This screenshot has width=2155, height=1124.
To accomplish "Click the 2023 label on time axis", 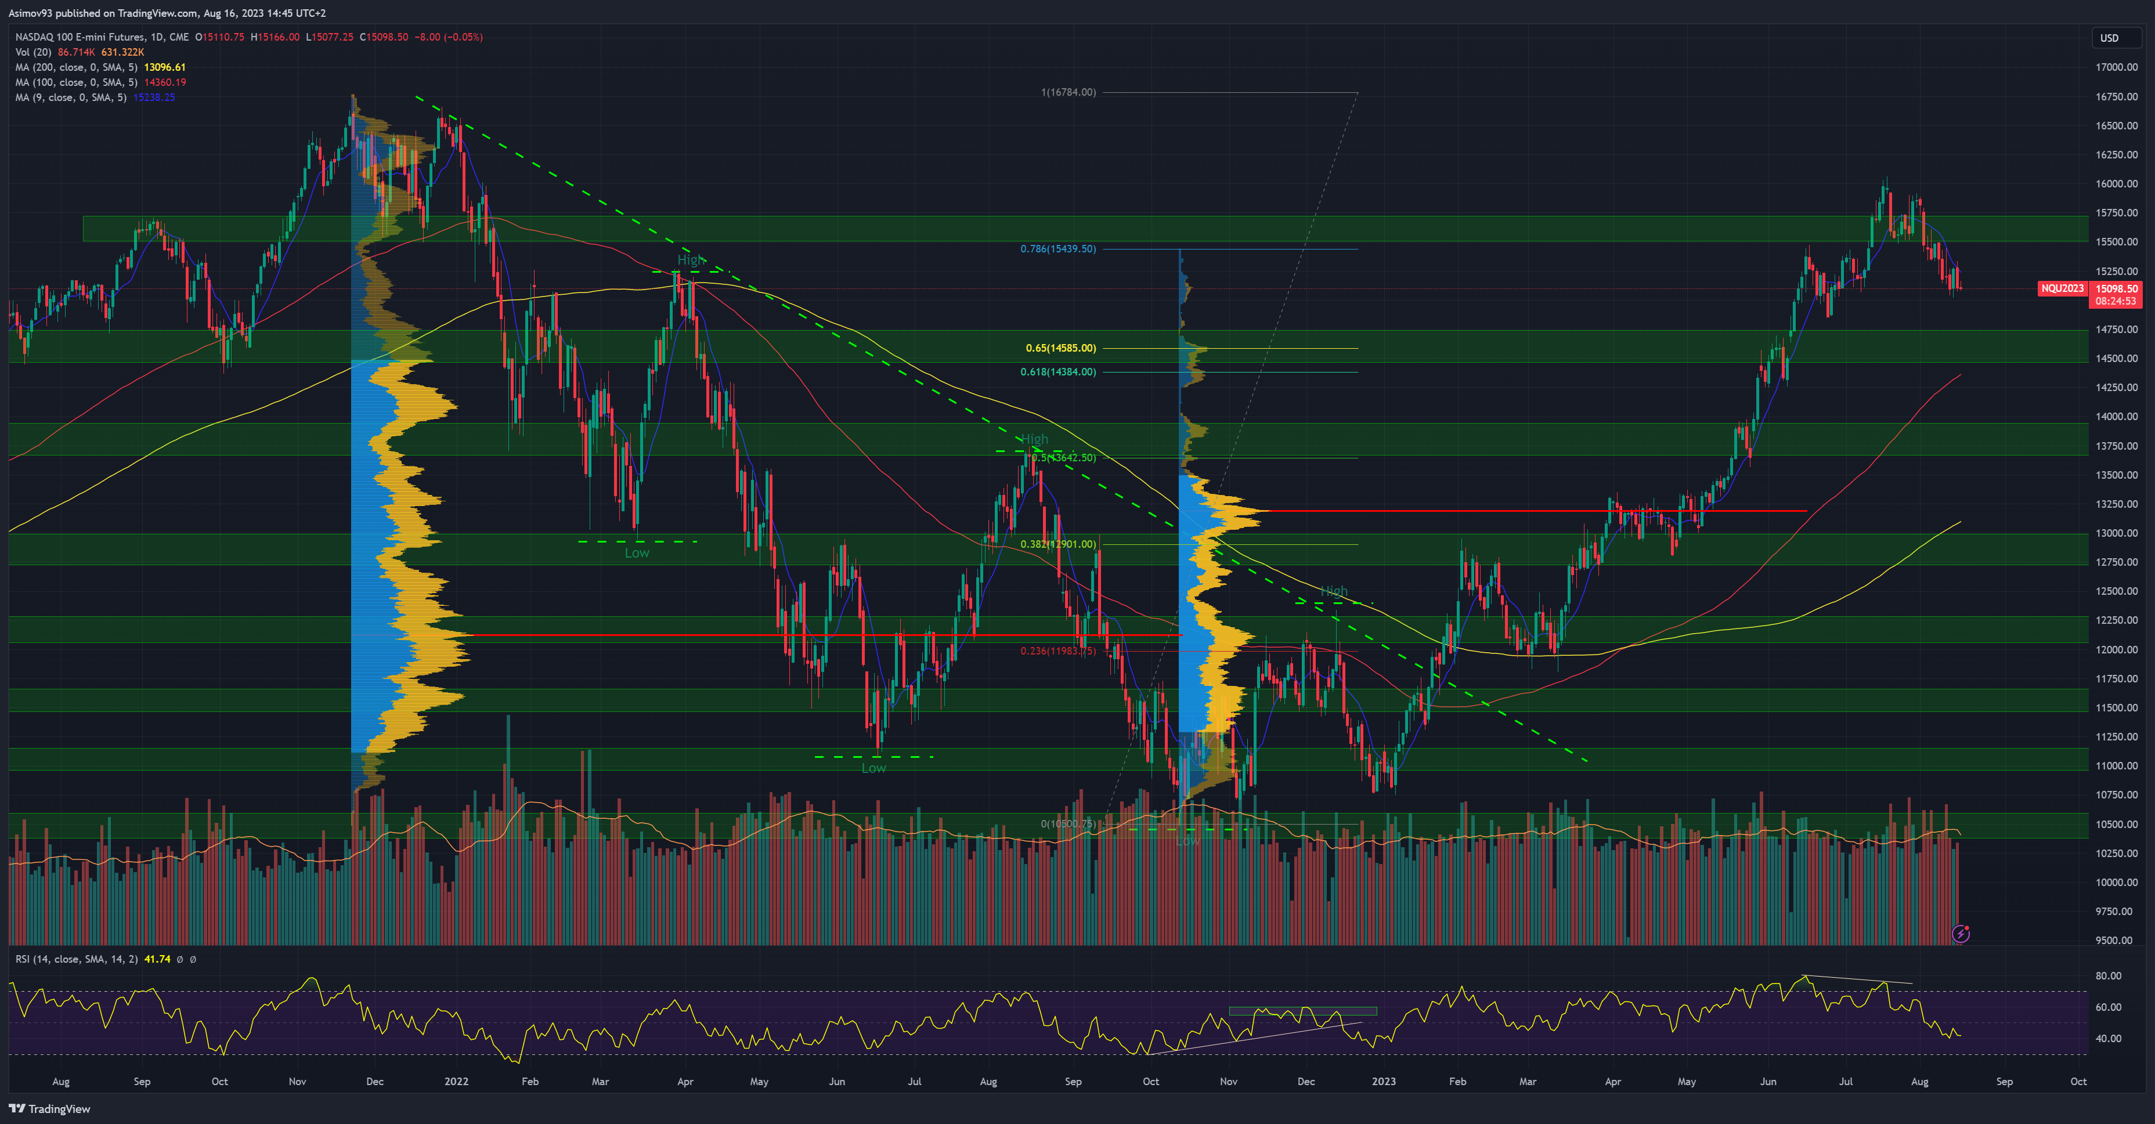I will pos(1383,1081).
